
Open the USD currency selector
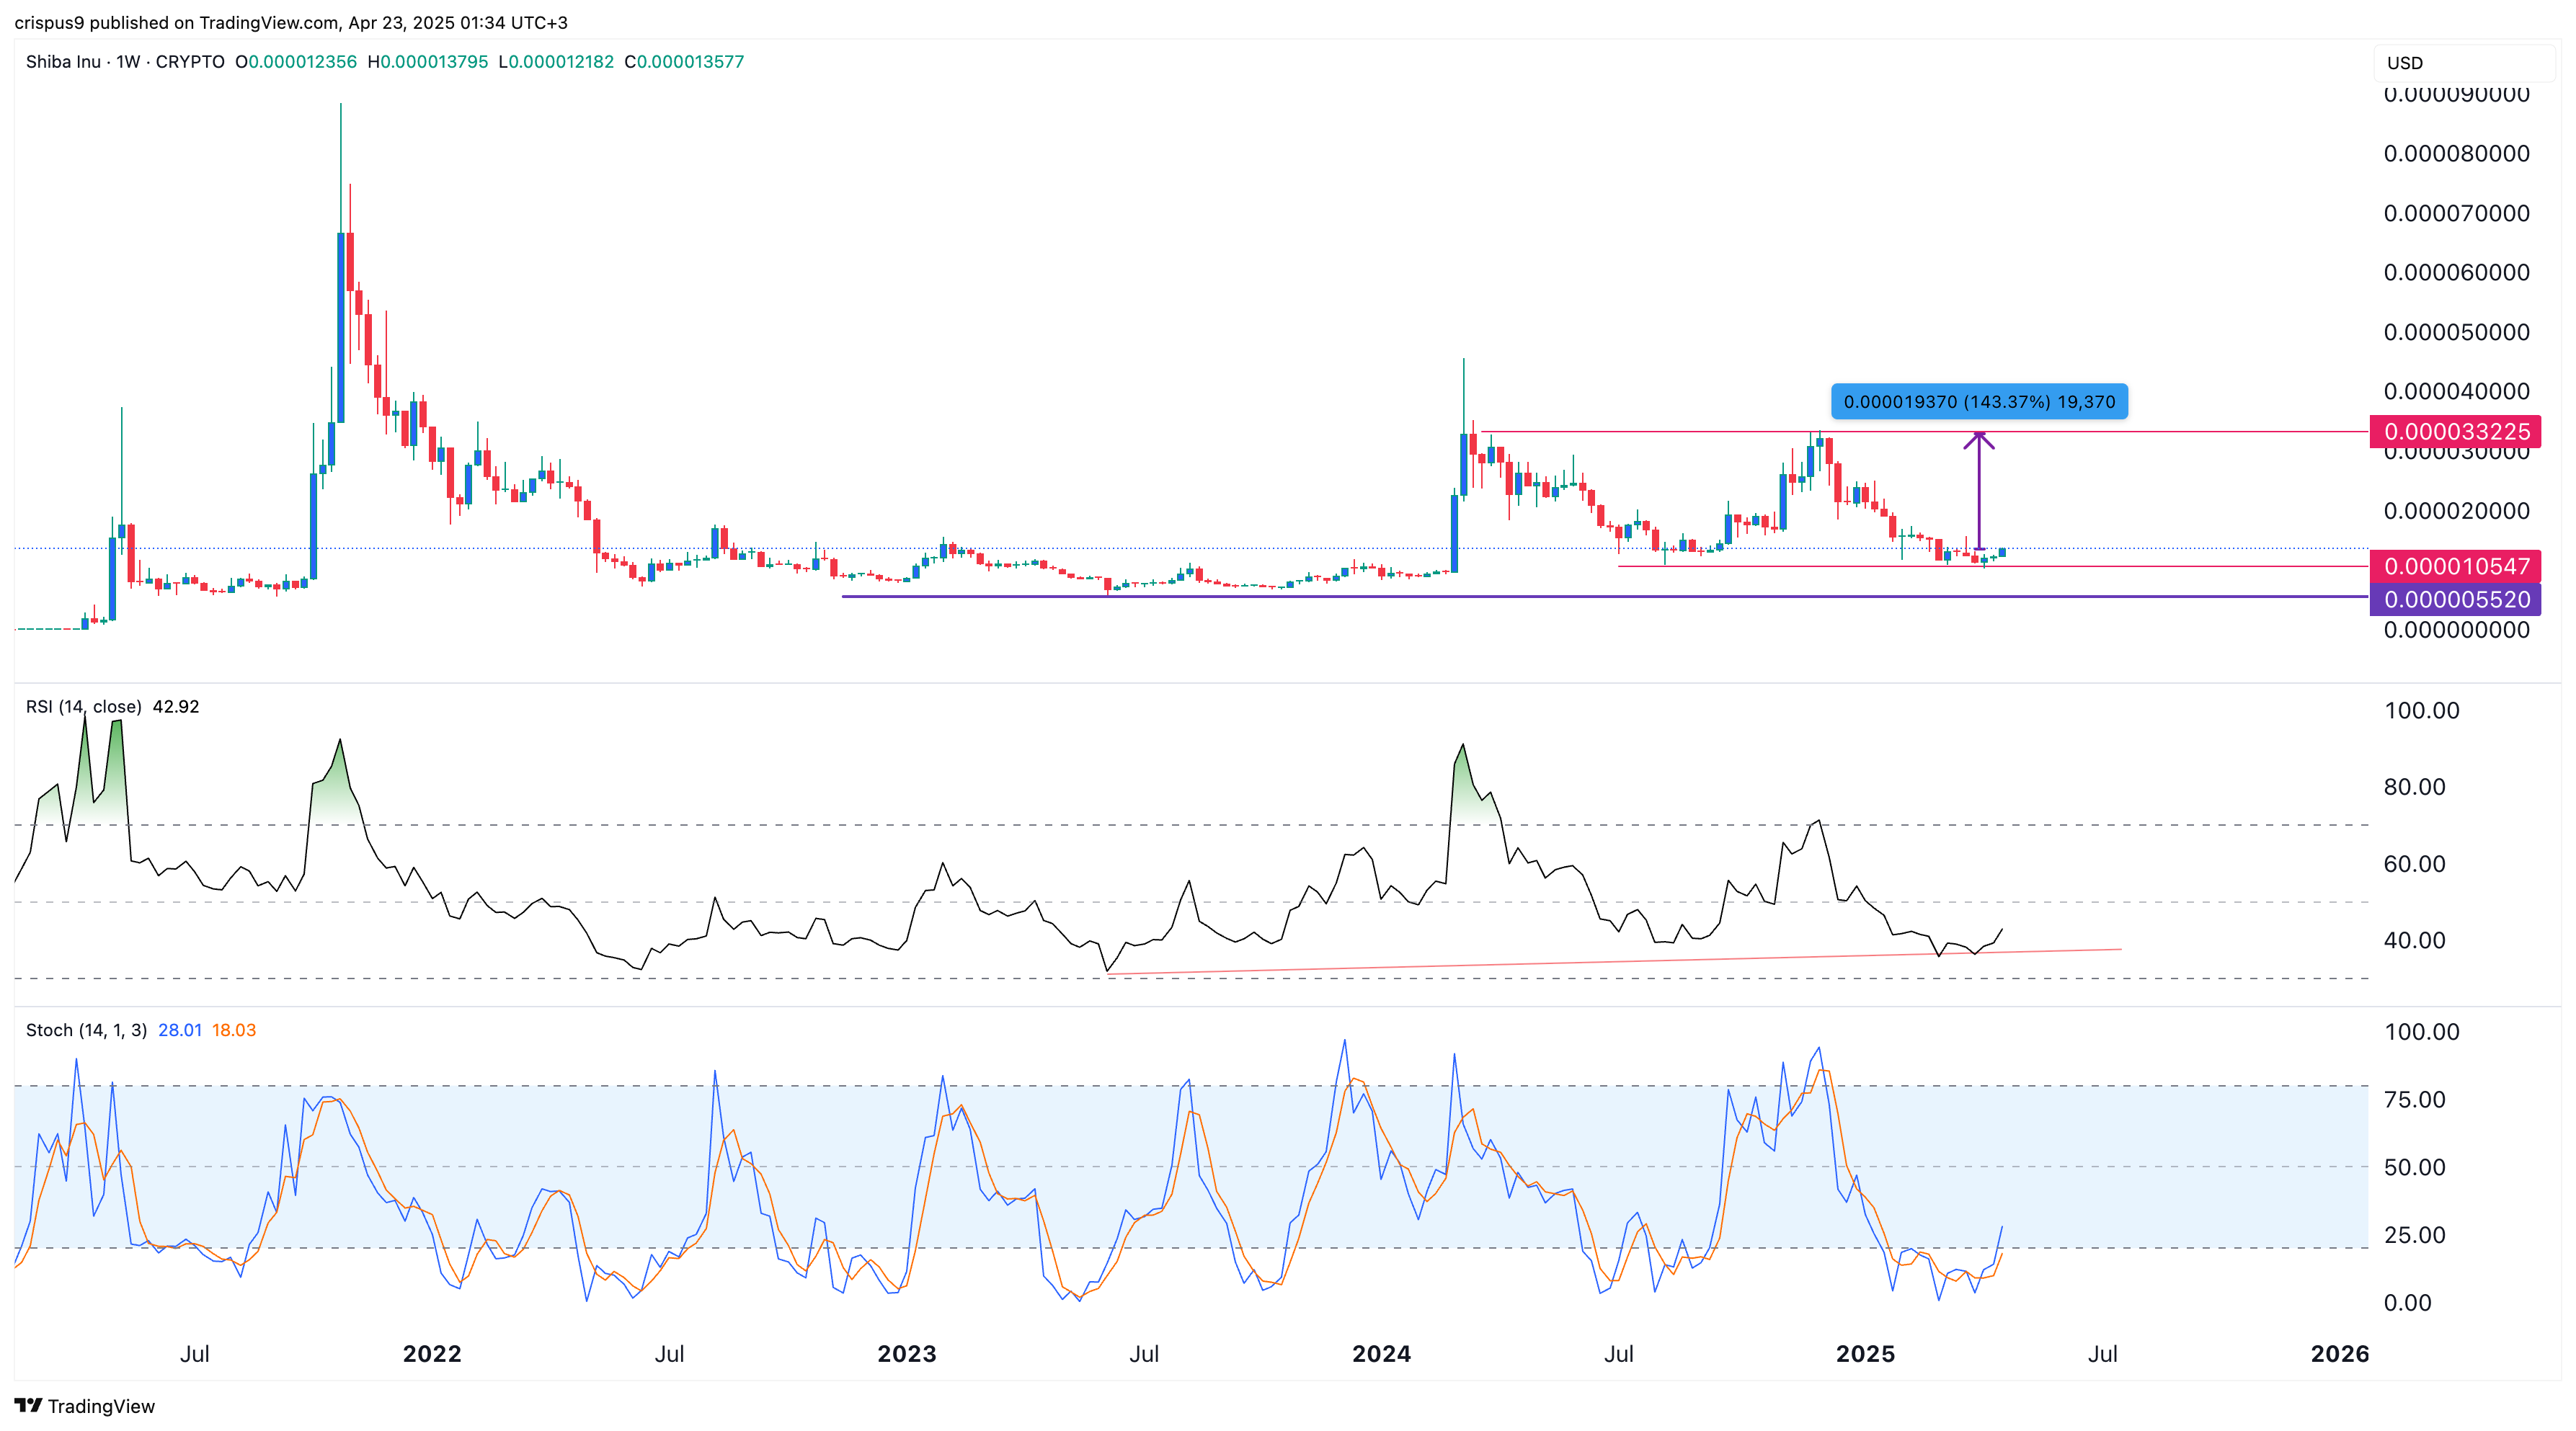2464,62
